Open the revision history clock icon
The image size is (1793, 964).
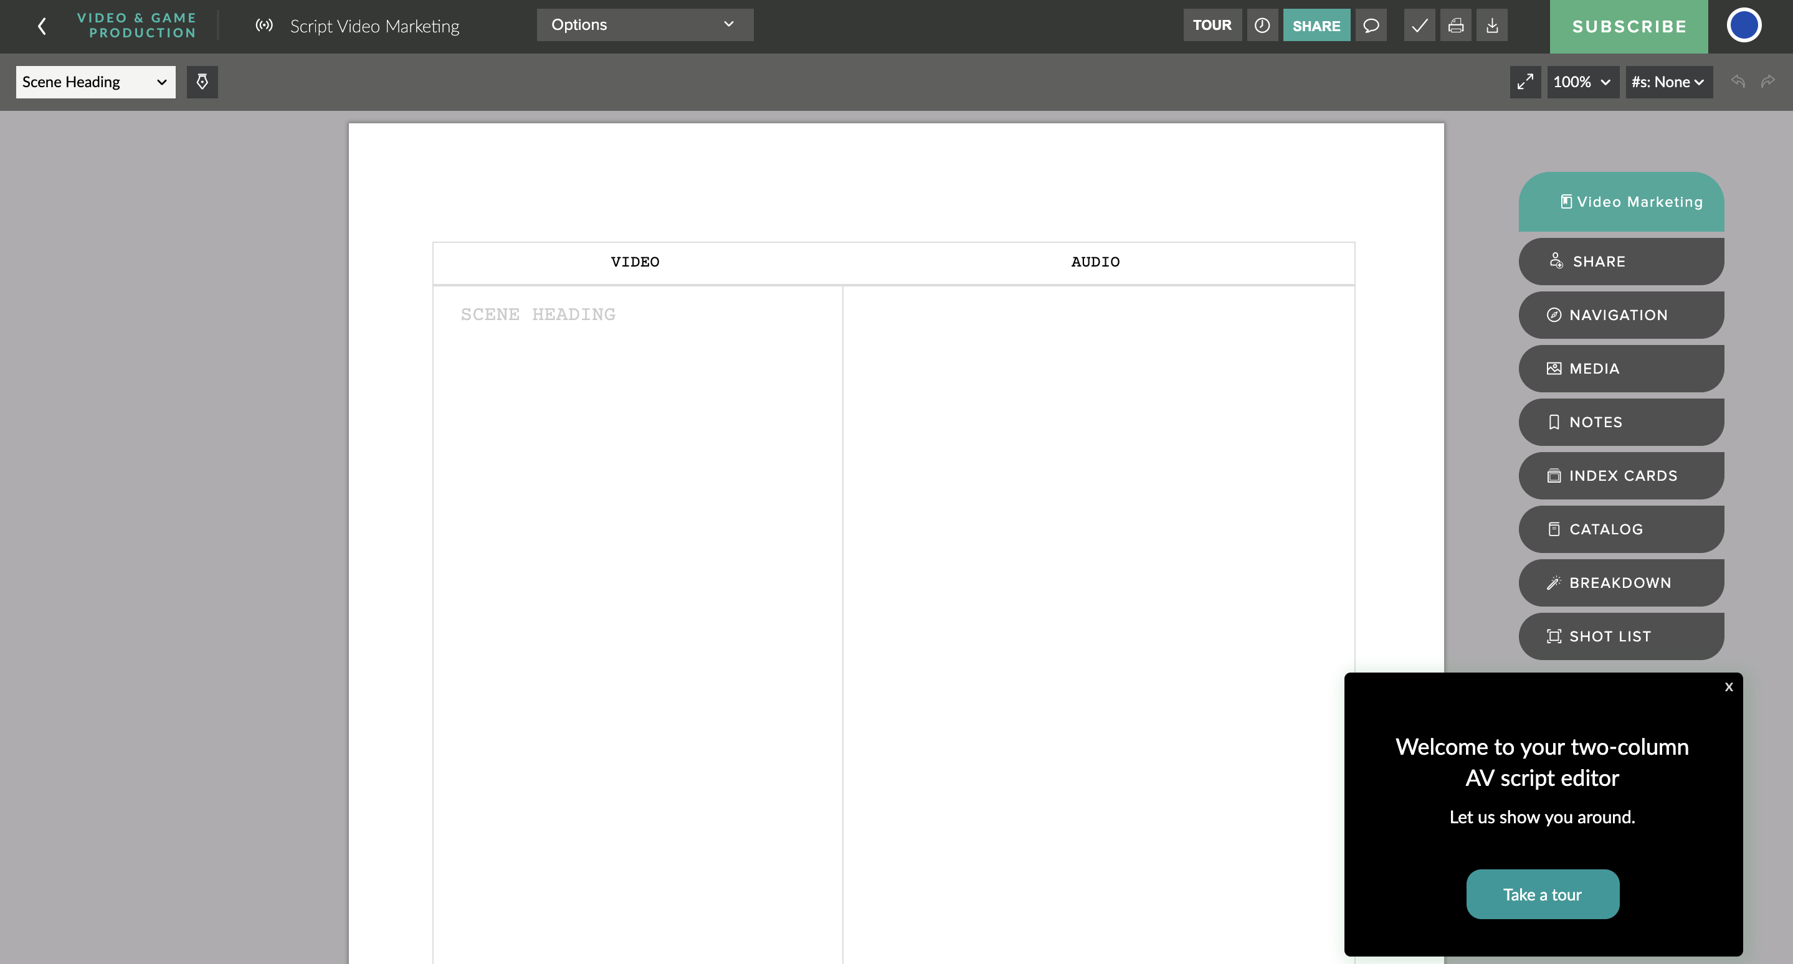[x=1262, y=25]
